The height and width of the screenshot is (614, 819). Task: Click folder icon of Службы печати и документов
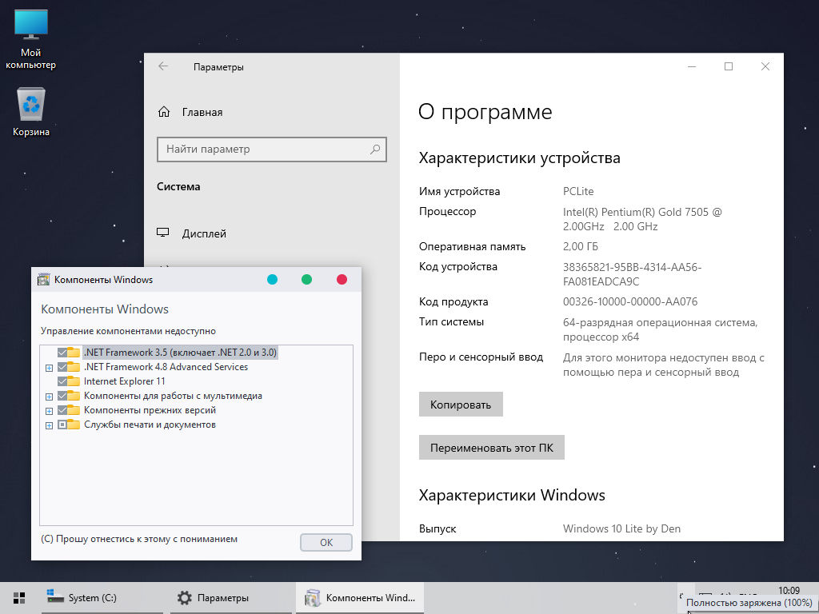pos(74,425)
